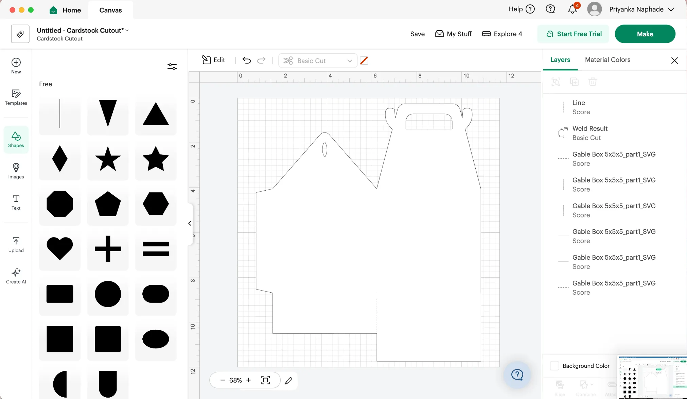
Task: Open the Upload panel
Action: (16, 245)
